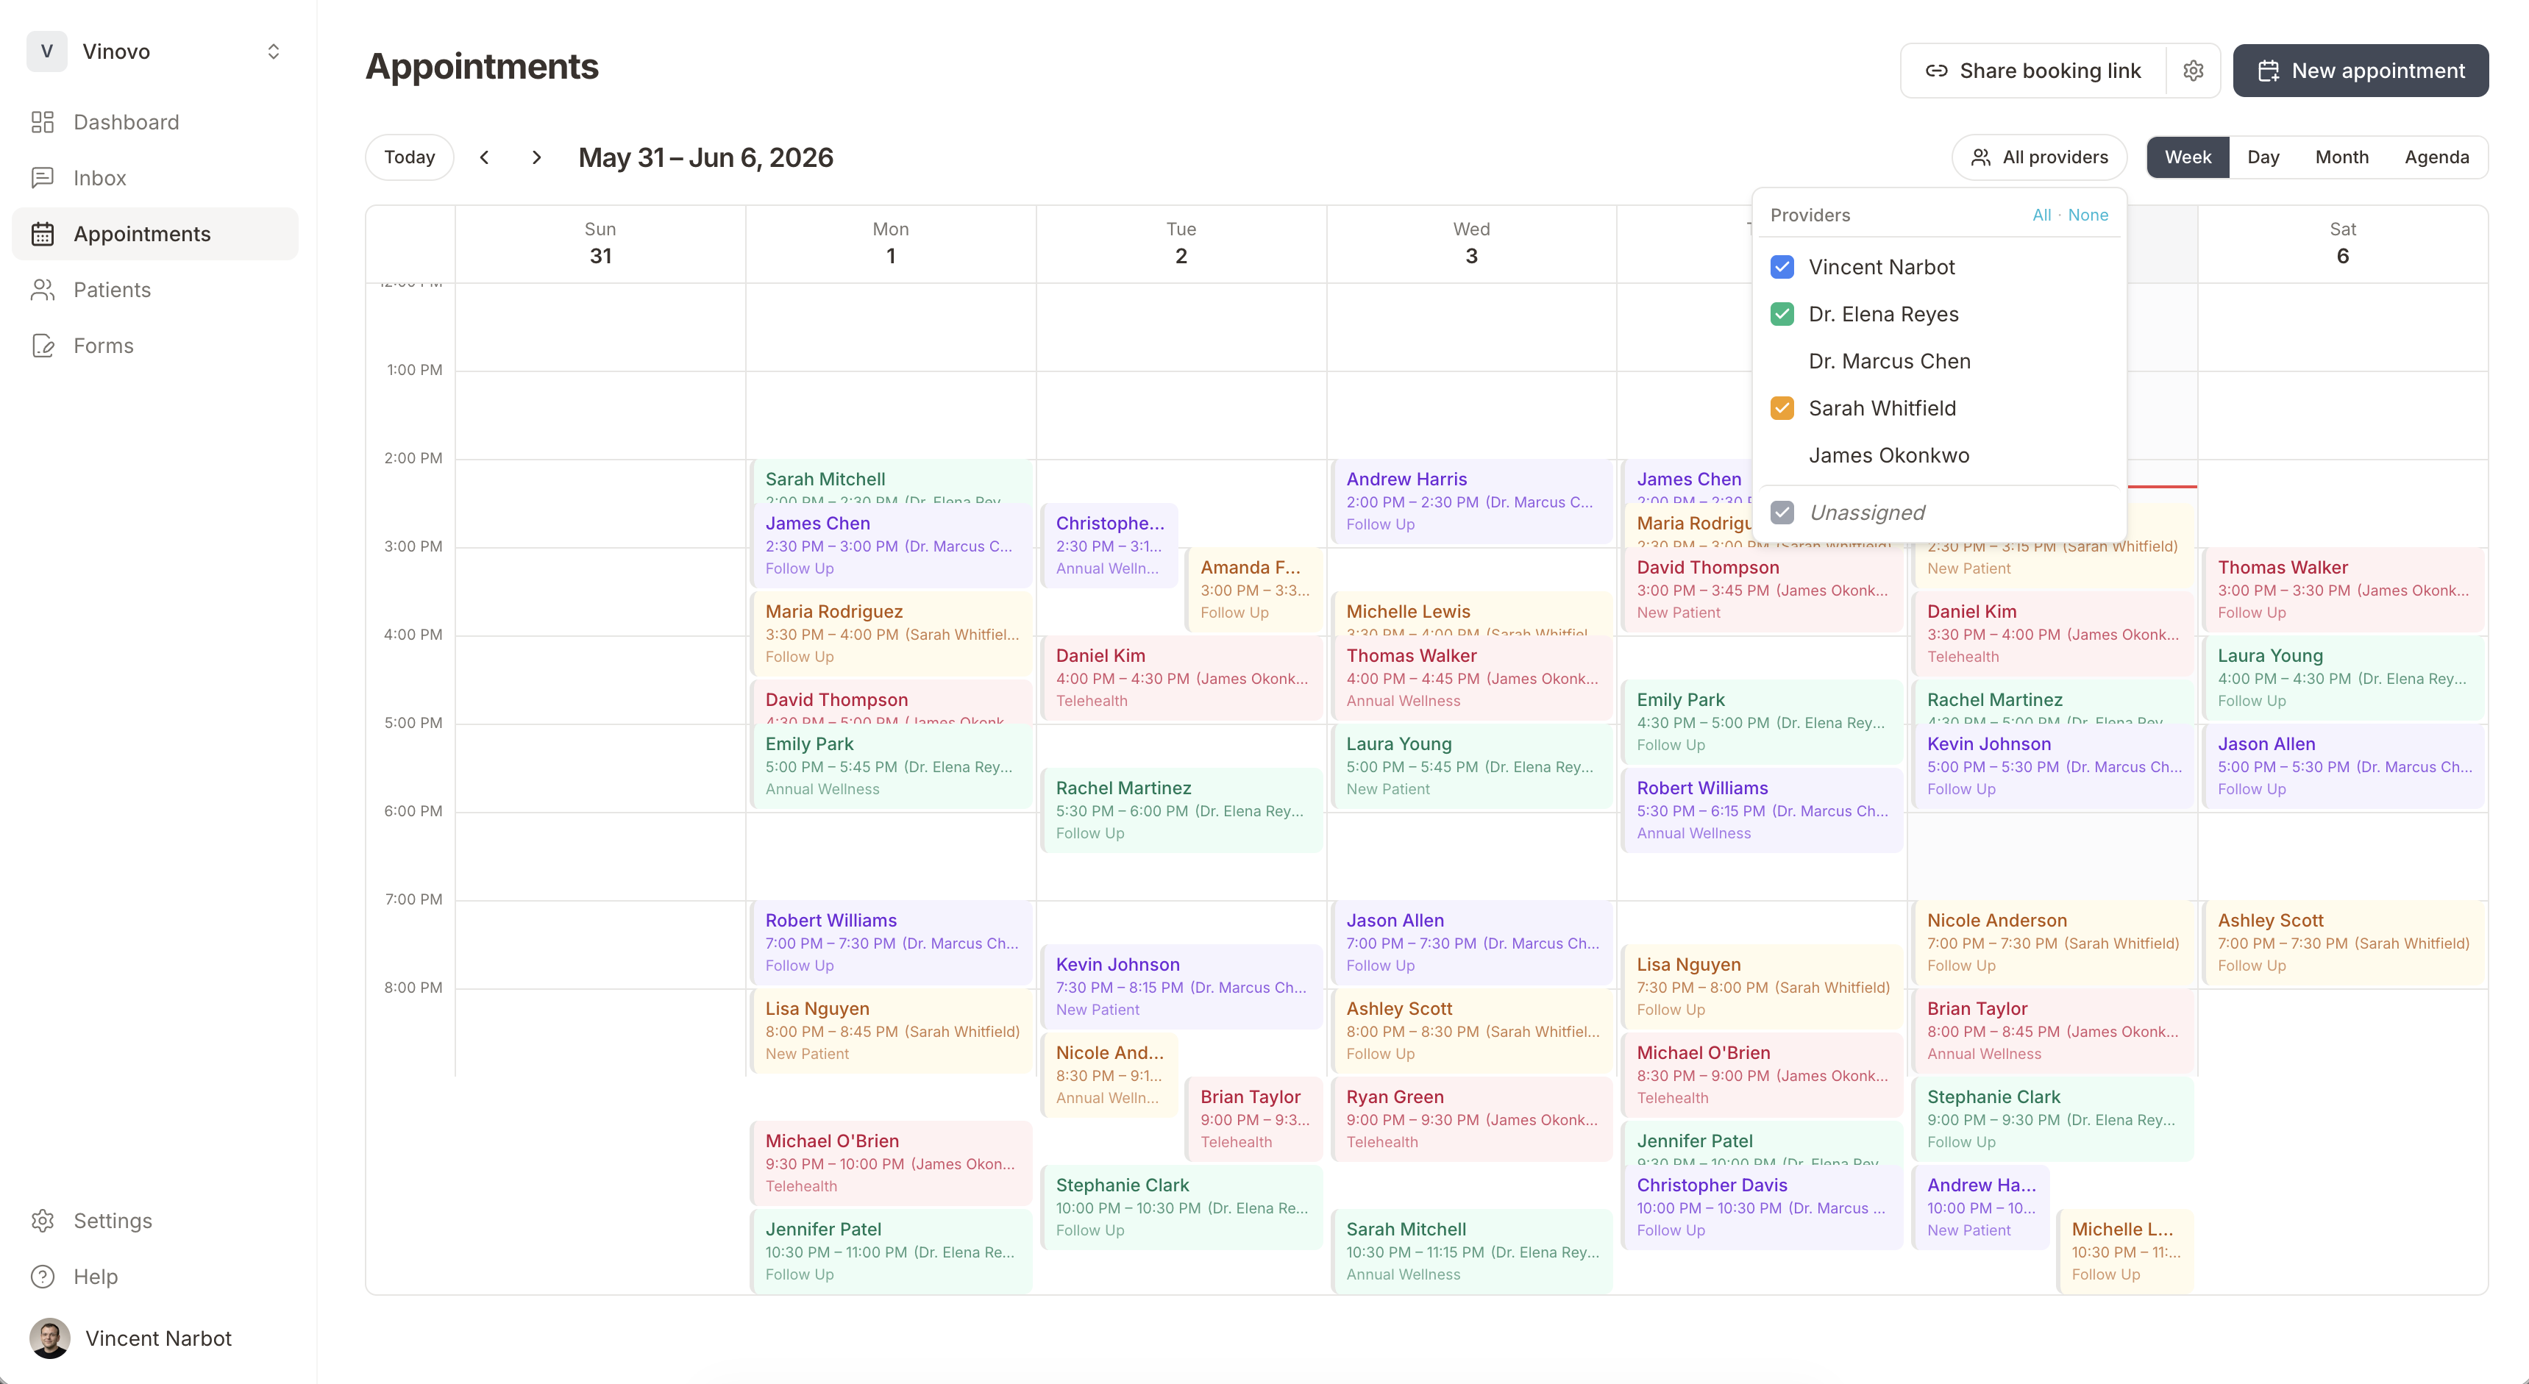Screen dimensions: 2529x1384
Task: Switch to Month view
Action: coord(2341,157)
